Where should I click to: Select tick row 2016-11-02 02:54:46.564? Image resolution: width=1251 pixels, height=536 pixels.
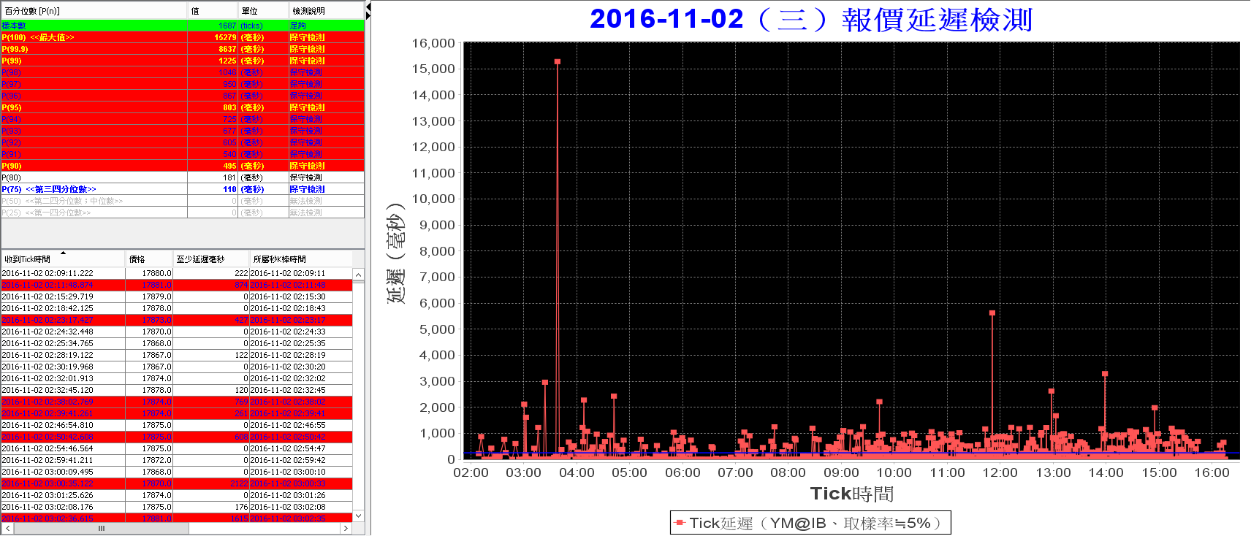pos(177,448)
